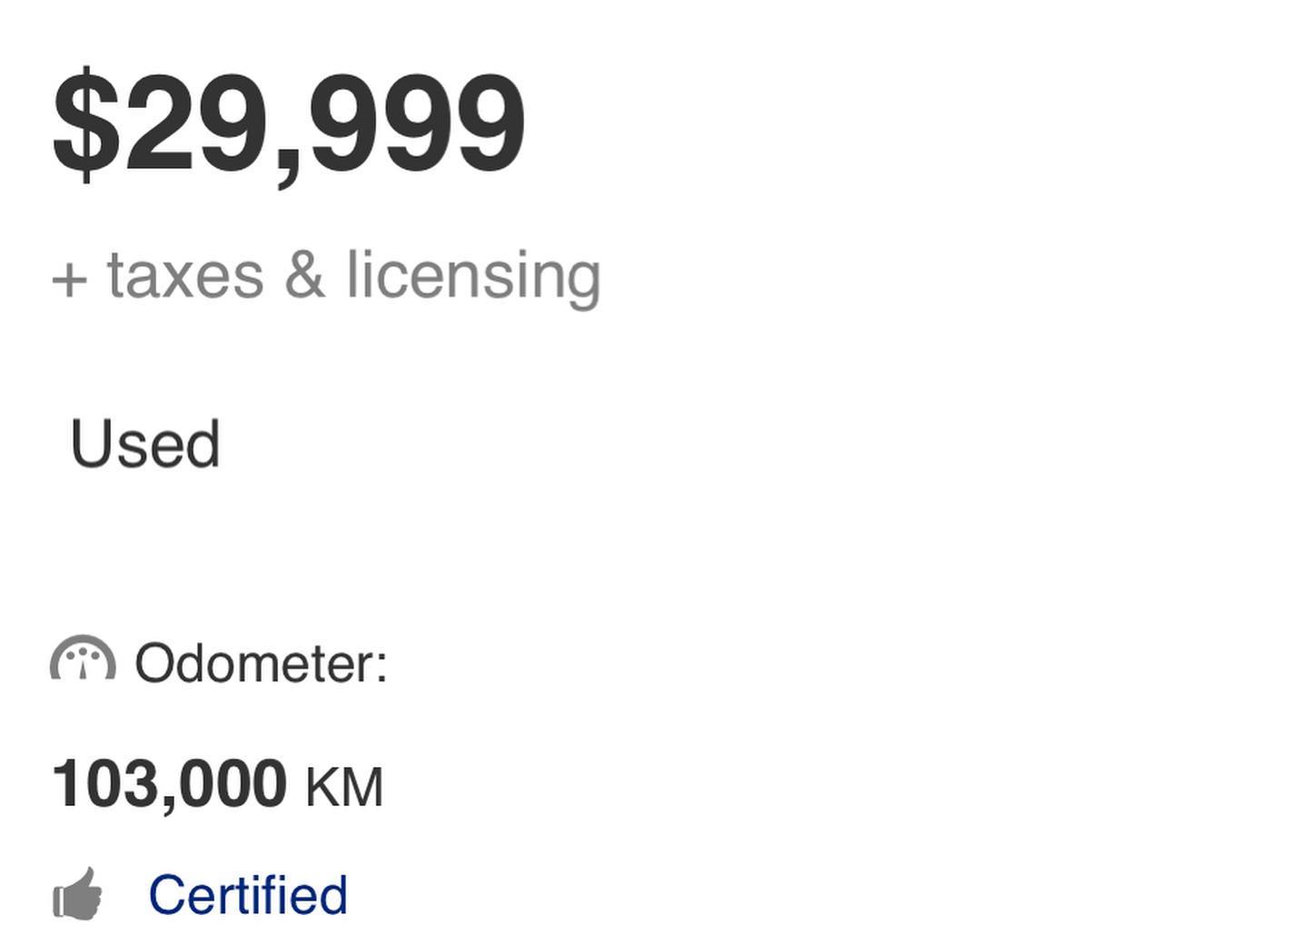The width and height of the screenshot is (1308, 944).
Task: Click the word "licensing" below the price
Action: [x=473, y=274]
